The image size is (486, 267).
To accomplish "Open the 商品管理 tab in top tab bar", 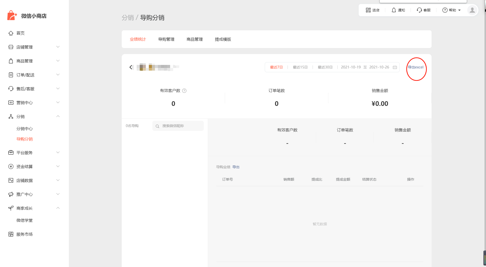I will click(x=195, y=39).
